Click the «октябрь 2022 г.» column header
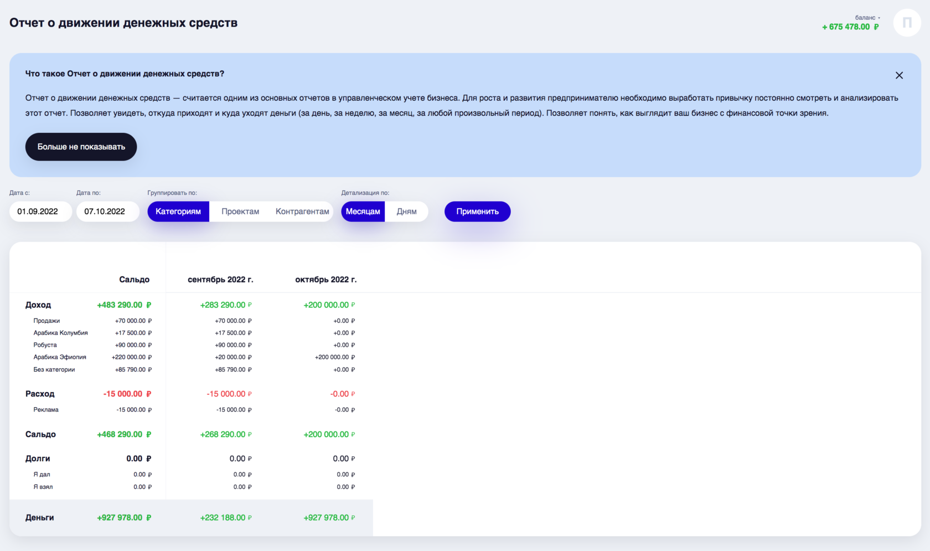The width and height of the screenshot is (930, 551). tap(326, 280)
